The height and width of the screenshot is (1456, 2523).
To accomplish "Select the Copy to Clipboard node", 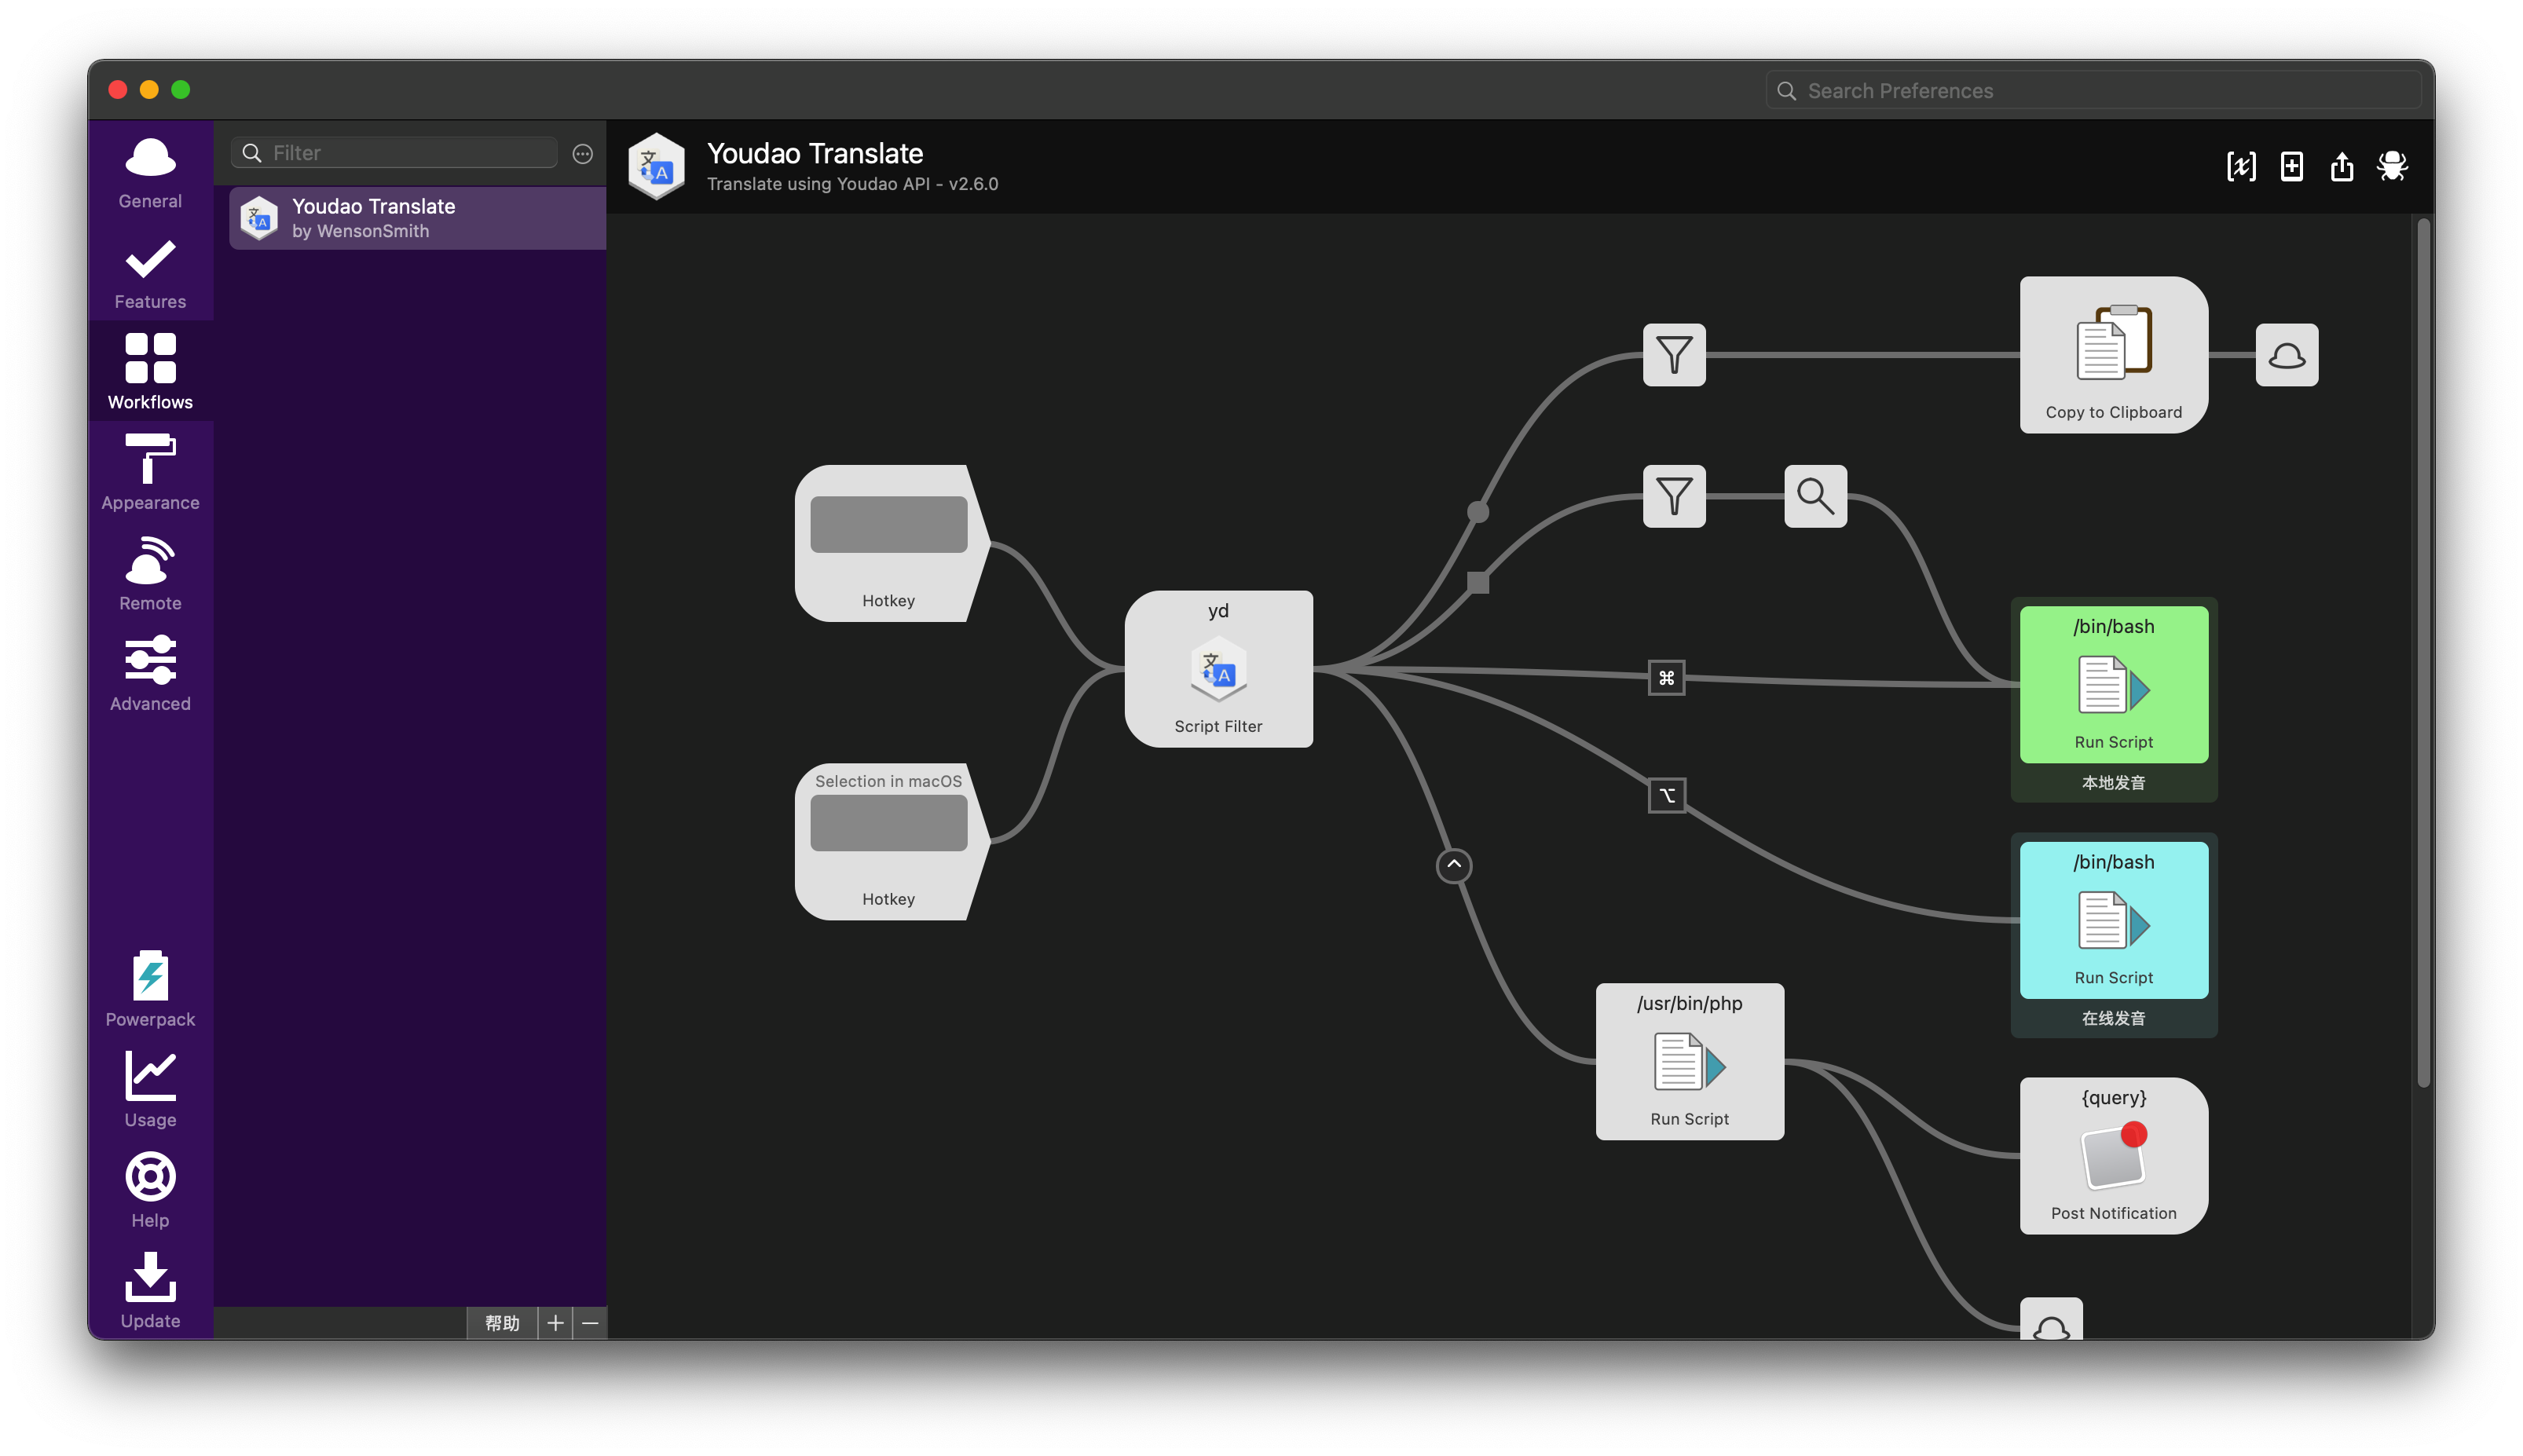I will [x=2114, y=353].
